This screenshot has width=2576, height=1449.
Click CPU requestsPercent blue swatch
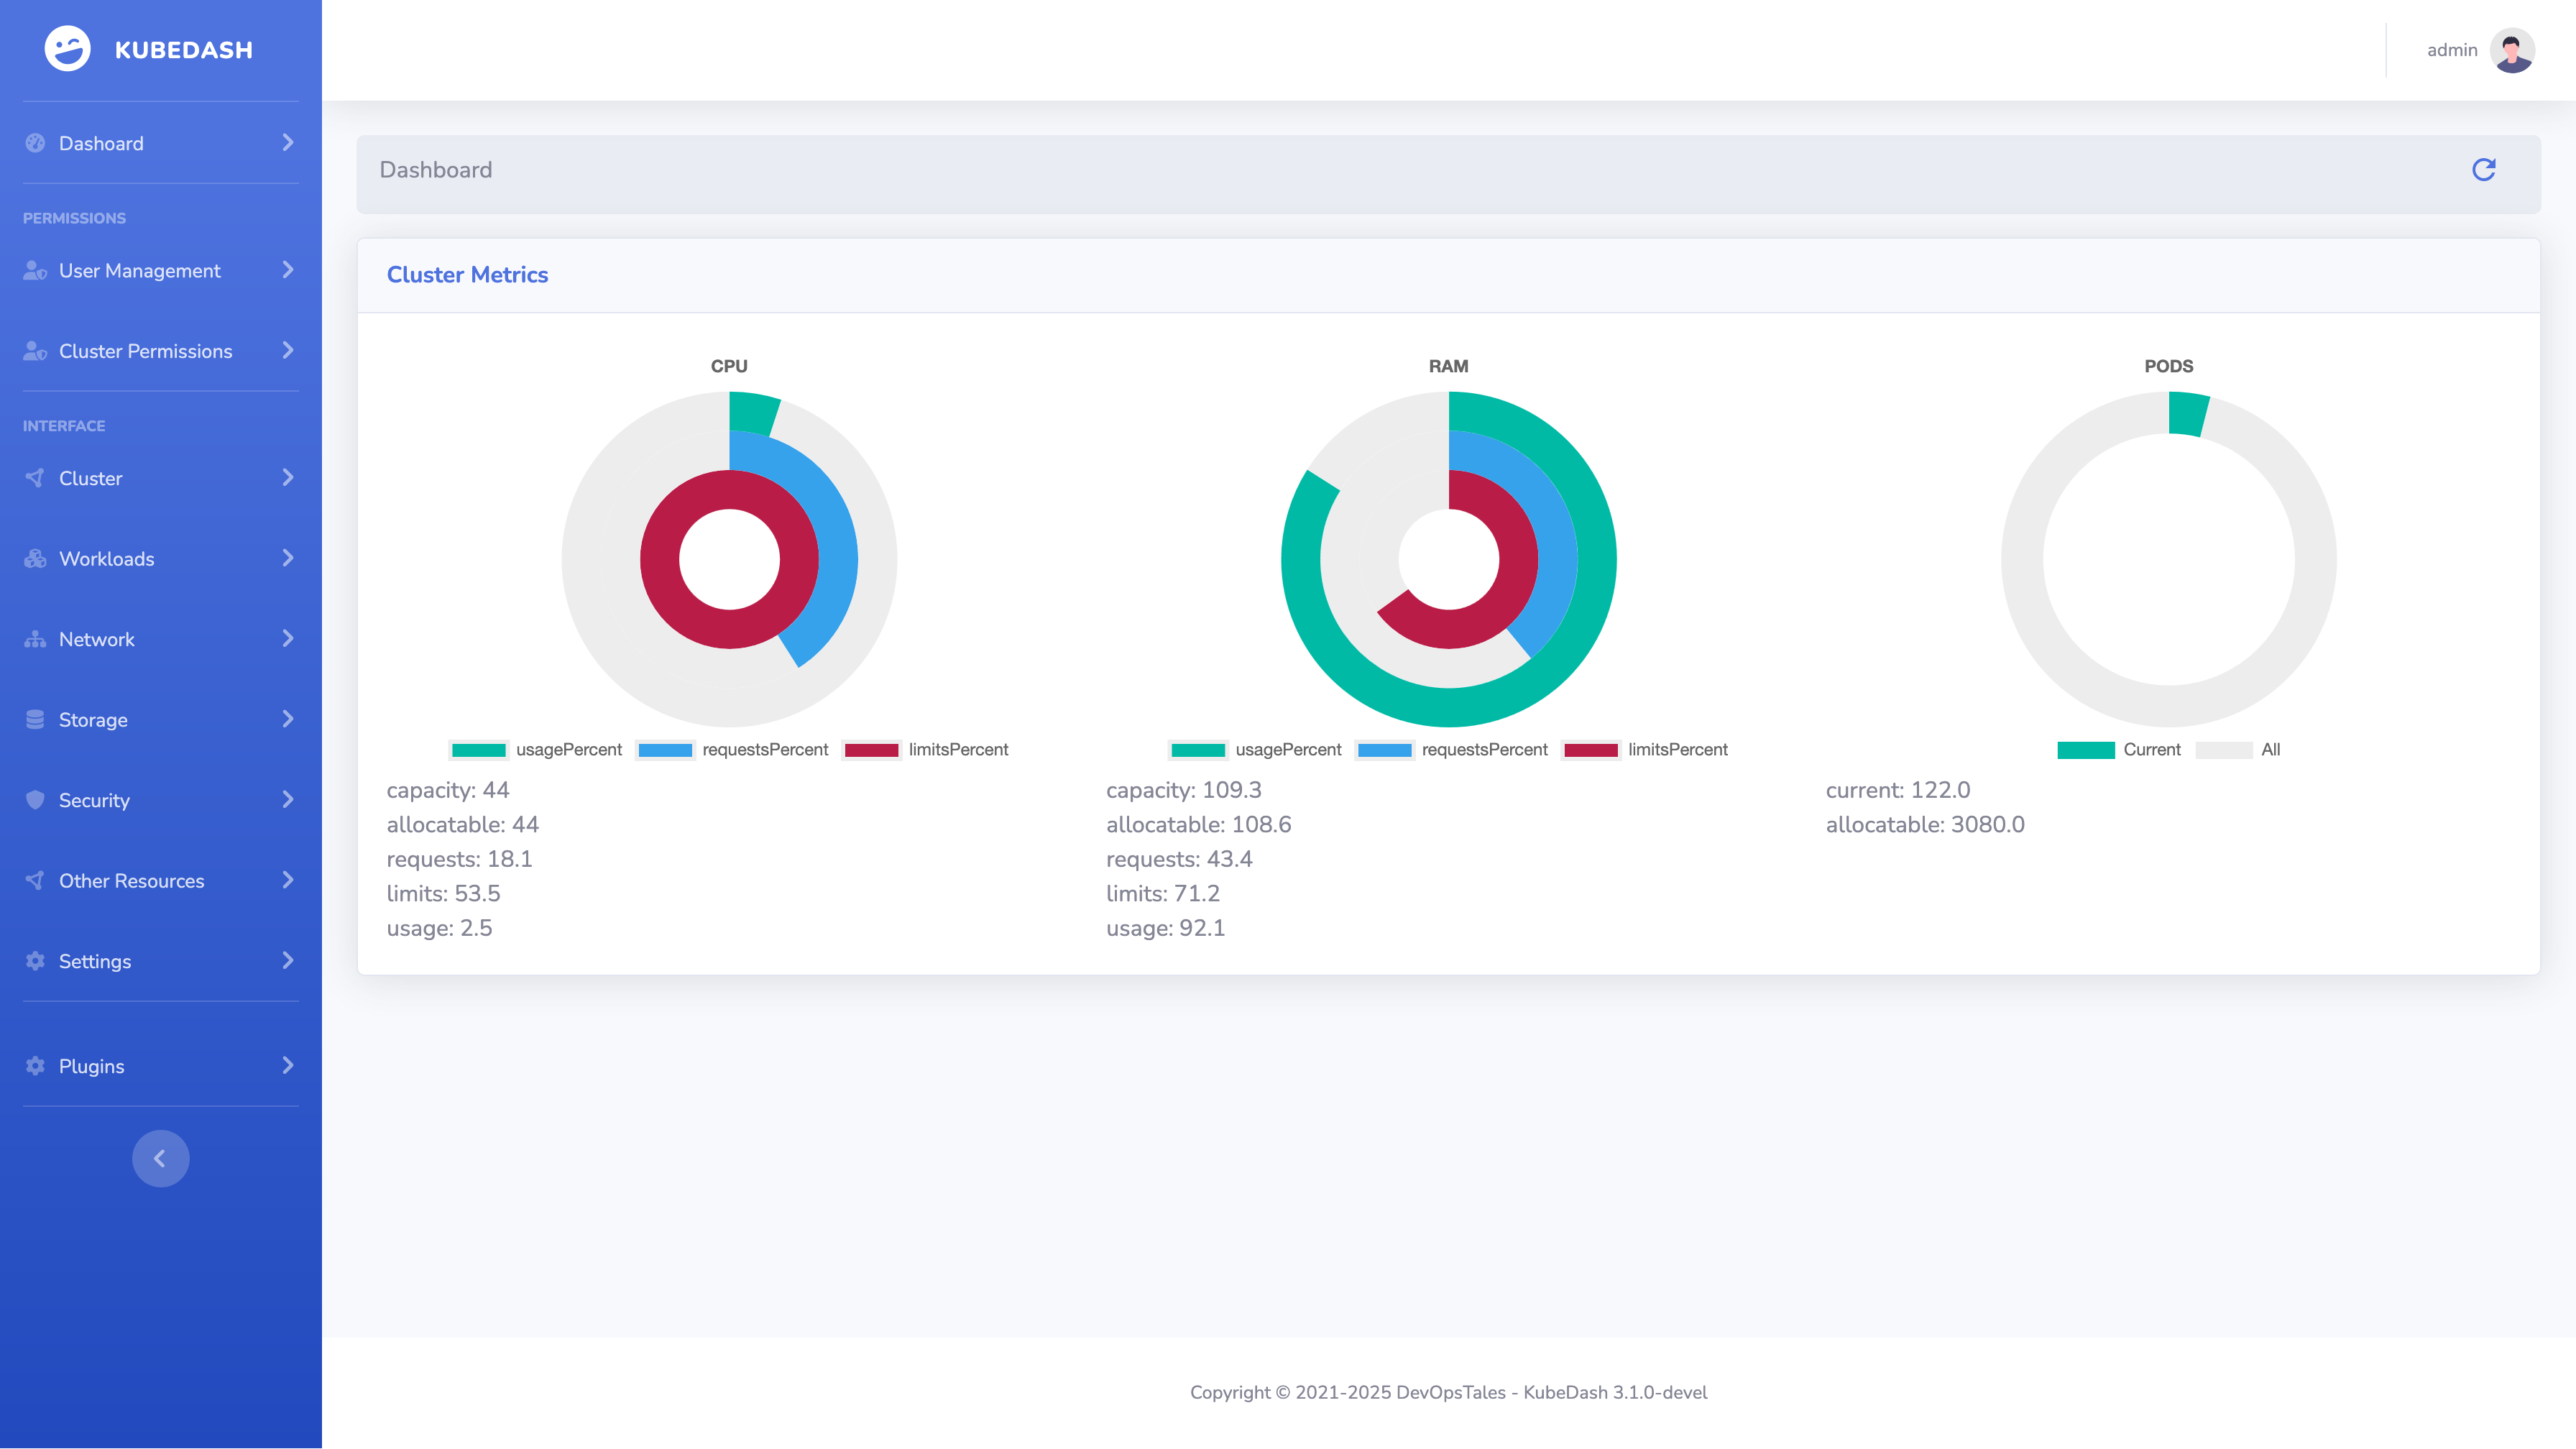click(665, 750)
